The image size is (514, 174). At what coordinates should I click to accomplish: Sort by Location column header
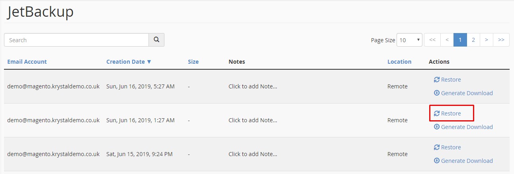[399, 62]
